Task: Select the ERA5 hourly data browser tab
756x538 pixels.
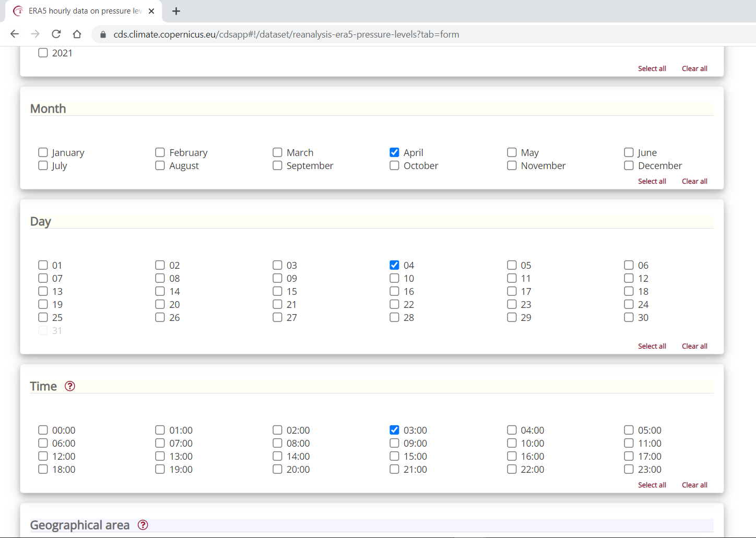Action: tap(84, 11)
